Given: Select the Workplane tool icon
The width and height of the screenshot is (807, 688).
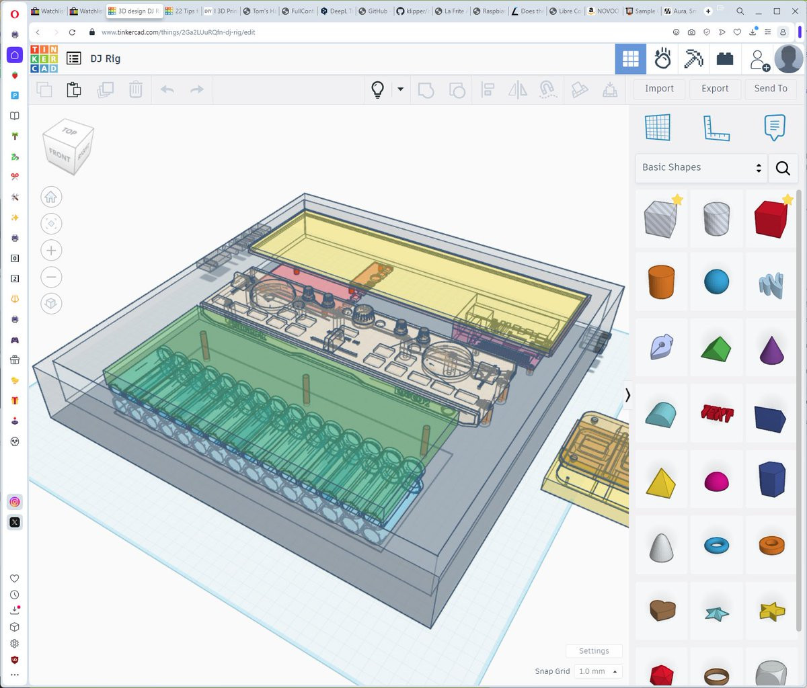Looking at the screenshot, I should tap(657, 128).
